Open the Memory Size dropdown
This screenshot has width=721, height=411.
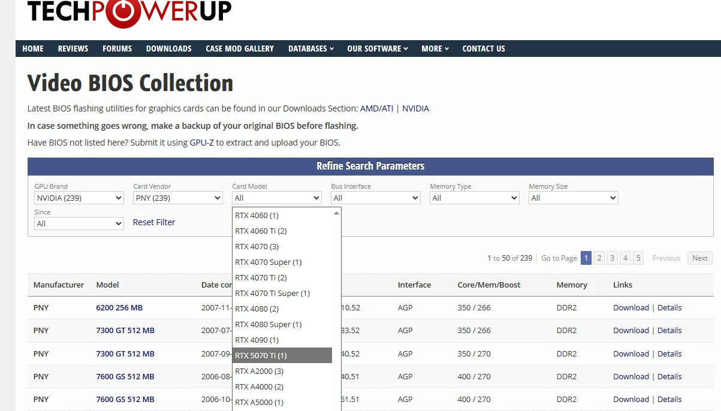coord(574,198)
